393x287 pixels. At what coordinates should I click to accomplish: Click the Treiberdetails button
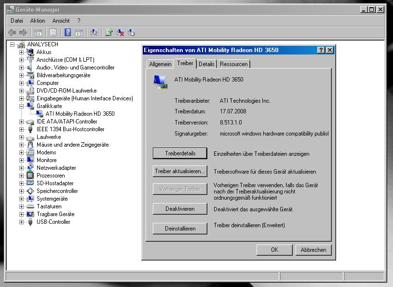tap(180, 153)
